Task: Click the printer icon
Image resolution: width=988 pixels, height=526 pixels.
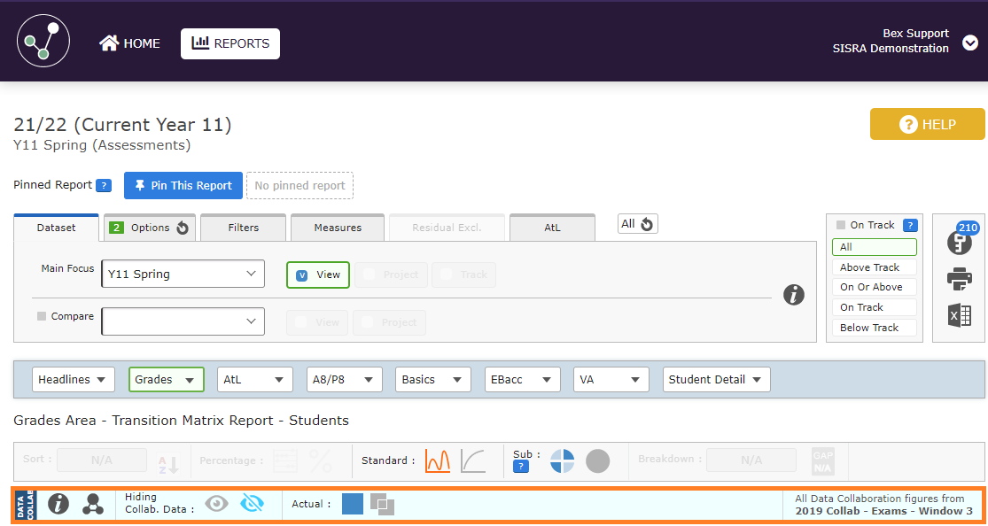Action: [x=960, y=280]
